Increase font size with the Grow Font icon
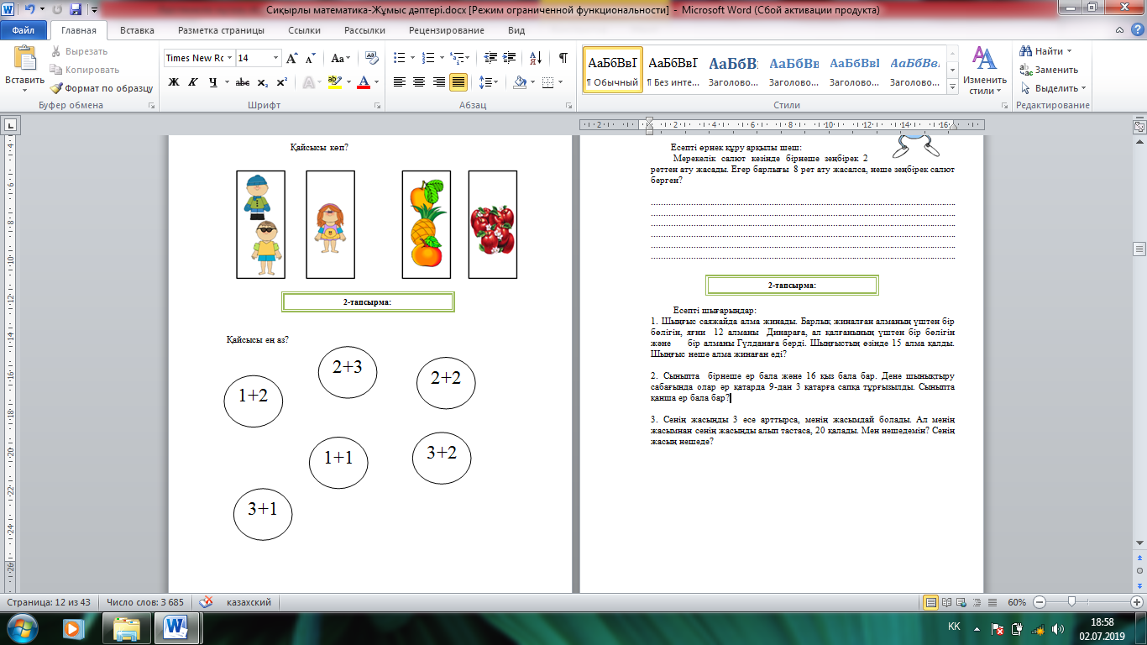This screenshot has height=645, width=1147. pyautogui.click(x=292, y=58)
